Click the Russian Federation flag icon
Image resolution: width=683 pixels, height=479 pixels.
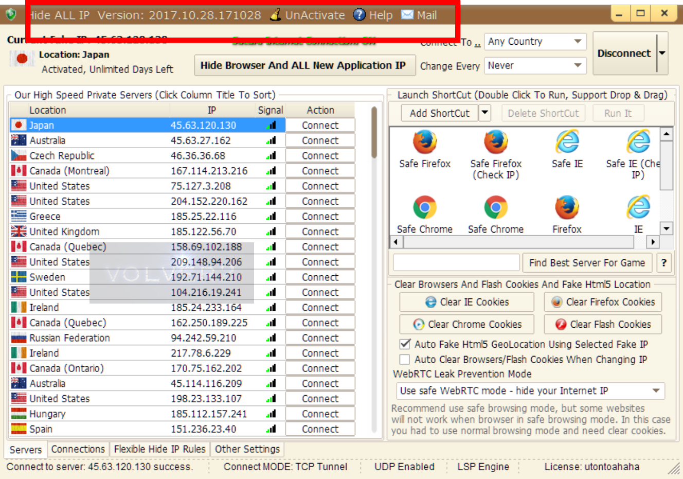point(19,338)
